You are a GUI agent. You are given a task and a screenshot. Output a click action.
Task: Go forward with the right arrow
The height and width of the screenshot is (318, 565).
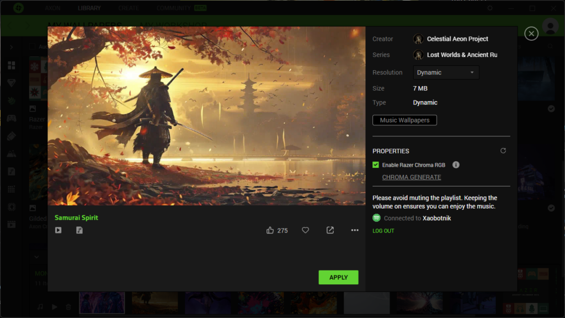(x=28, y=25)
